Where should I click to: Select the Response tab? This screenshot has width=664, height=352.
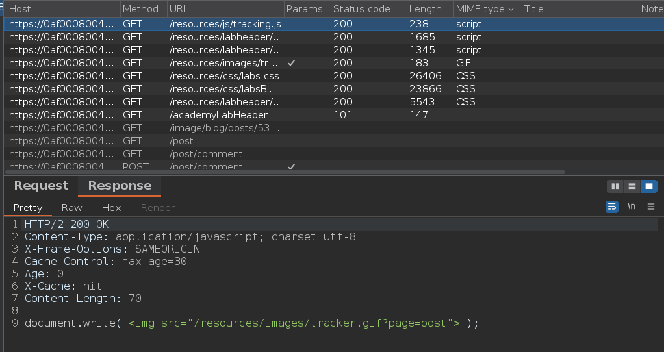coord(120,186)
